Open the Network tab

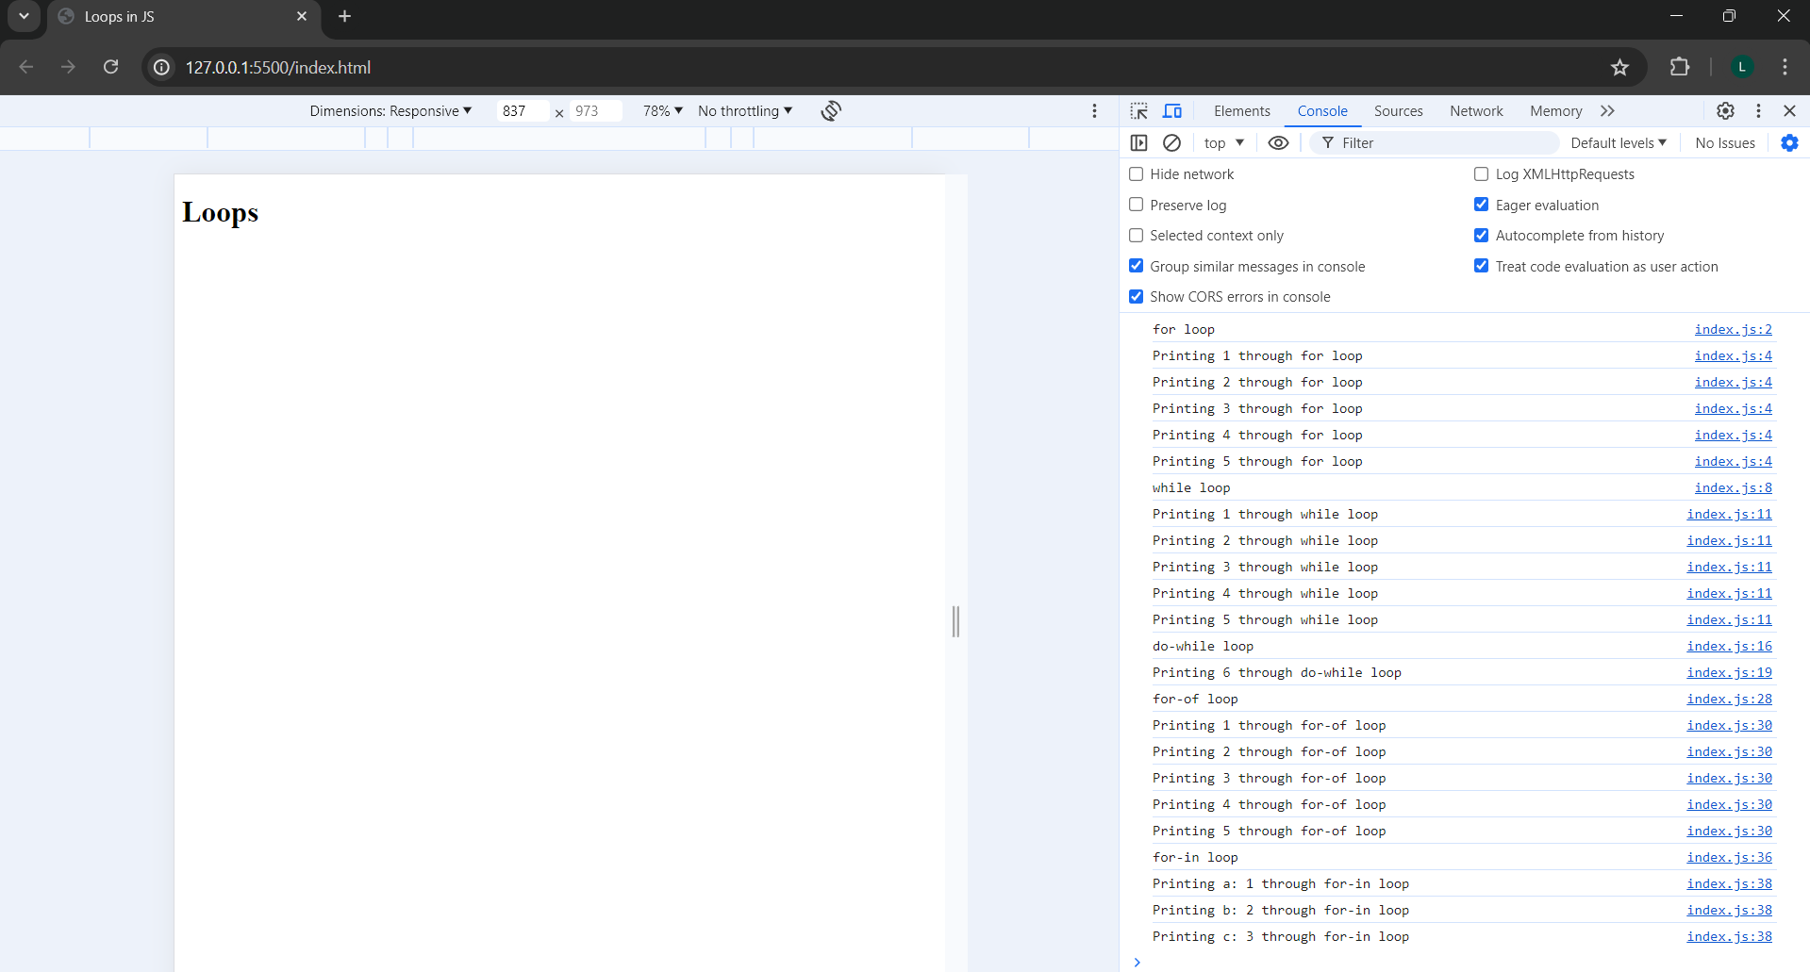pos(1476,111)
